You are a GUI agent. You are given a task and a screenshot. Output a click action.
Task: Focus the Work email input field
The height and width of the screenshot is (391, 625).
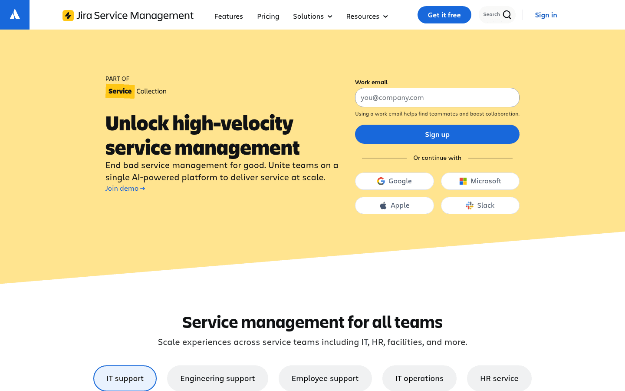[x=437, y=97]
